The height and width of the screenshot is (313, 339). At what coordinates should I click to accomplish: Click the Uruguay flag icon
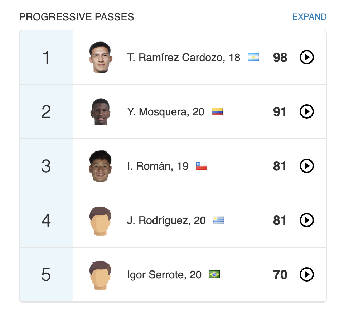coord(219,220)
